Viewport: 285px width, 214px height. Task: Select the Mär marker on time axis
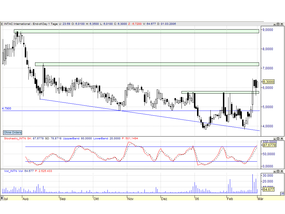coord(261,199)
